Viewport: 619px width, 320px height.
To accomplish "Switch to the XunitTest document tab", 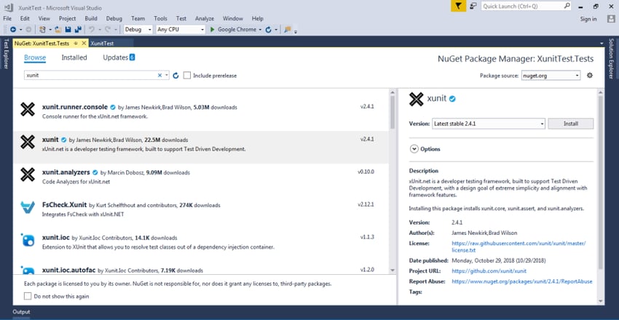I will 102,44.
